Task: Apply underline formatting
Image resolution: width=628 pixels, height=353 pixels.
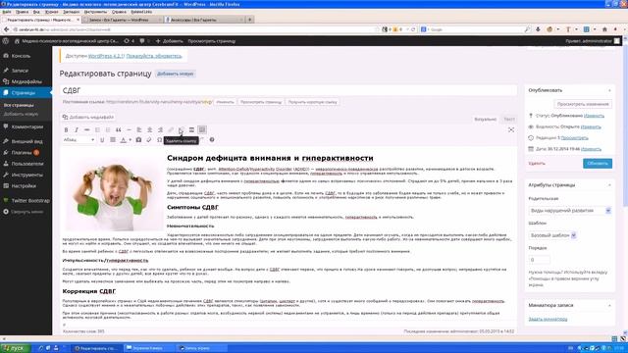Action: (x=102, y=139)
